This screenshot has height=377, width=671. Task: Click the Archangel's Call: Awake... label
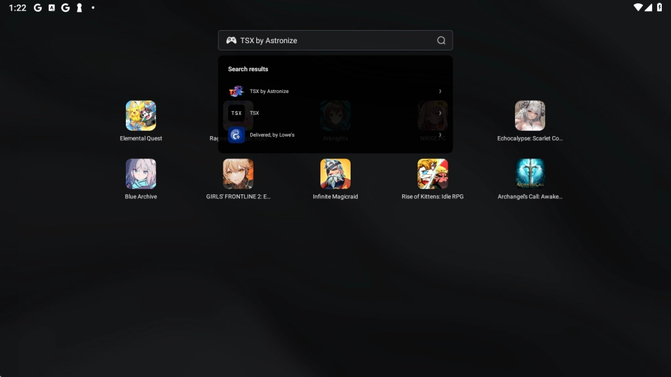pos(529,196)
